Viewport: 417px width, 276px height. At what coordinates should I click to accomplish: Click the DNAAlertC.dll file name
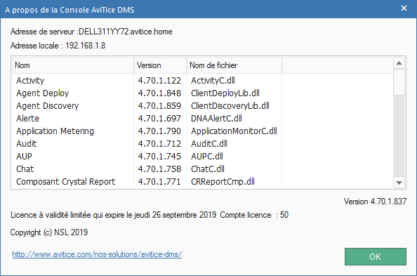tap(216, 119)
